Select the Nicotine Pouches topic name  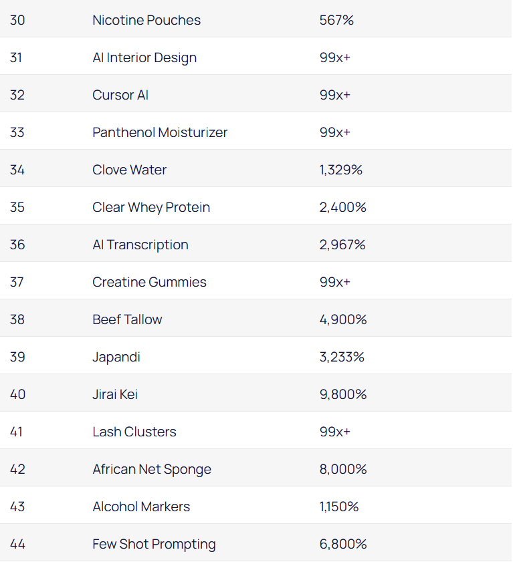point(146,20)
